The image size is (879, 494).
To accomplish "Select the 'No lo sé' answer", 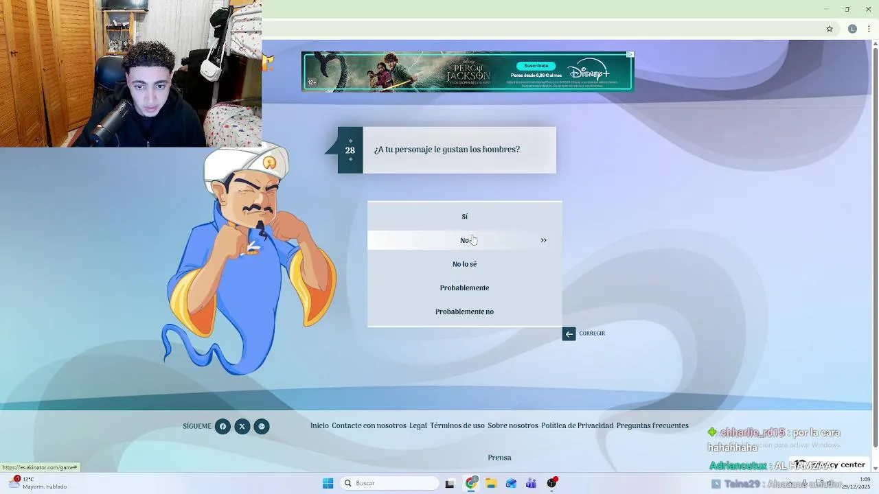I will click(464, 264).
